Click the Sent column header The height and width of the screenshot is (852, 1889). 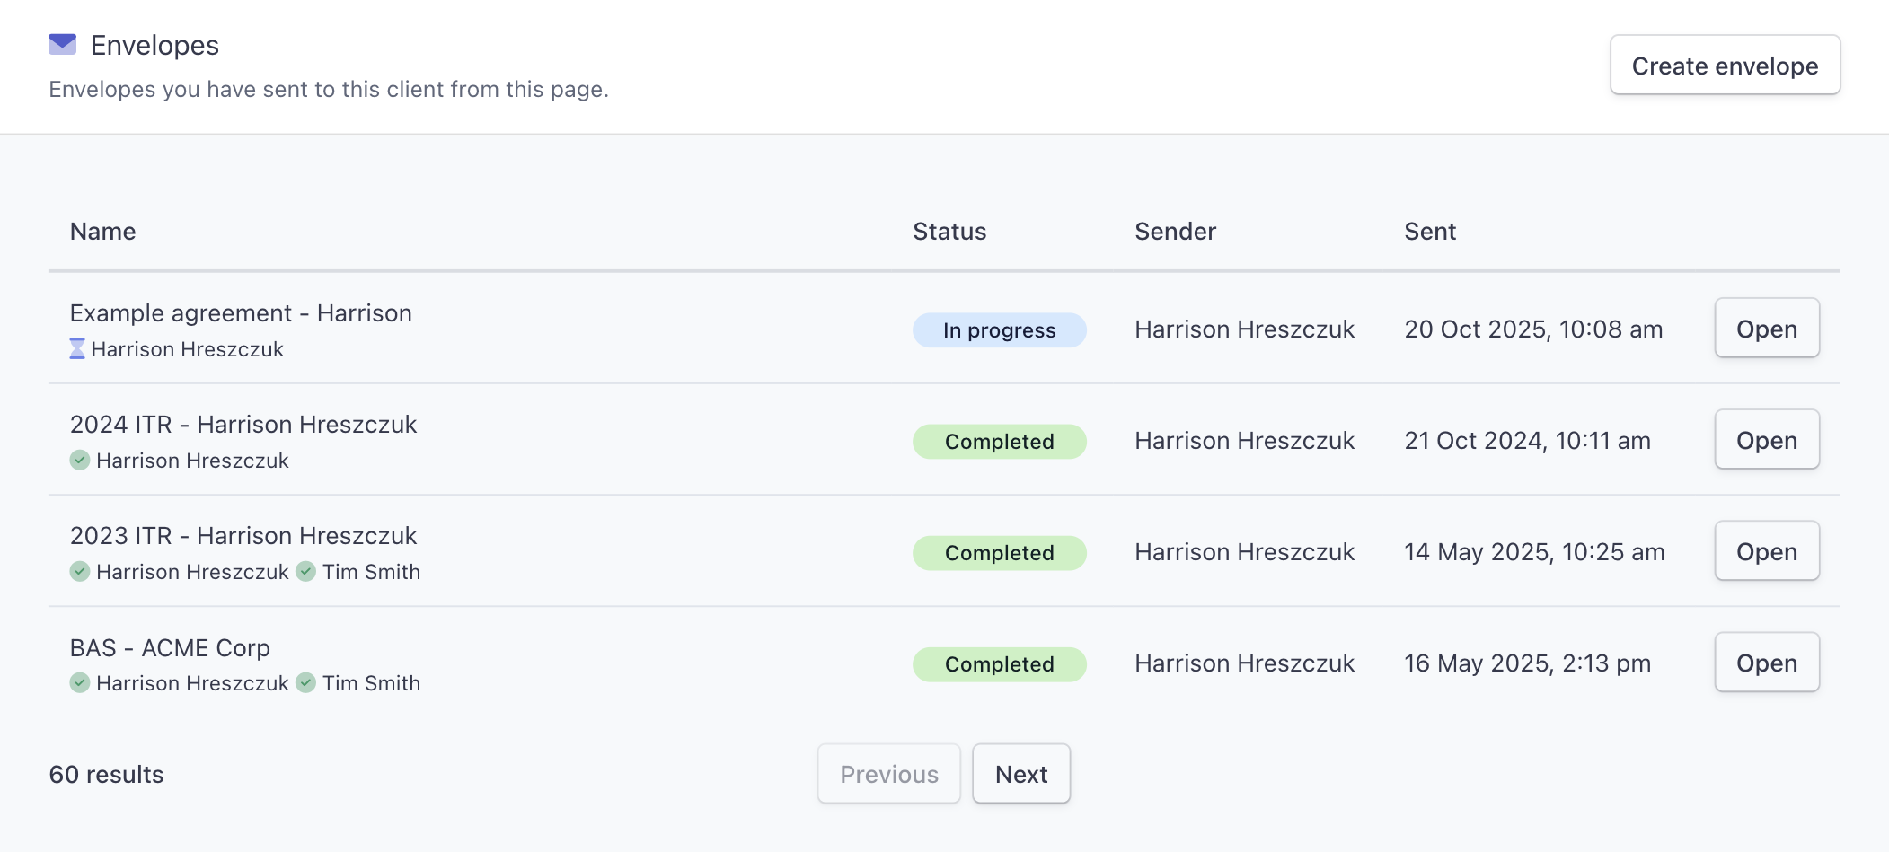1430,232
